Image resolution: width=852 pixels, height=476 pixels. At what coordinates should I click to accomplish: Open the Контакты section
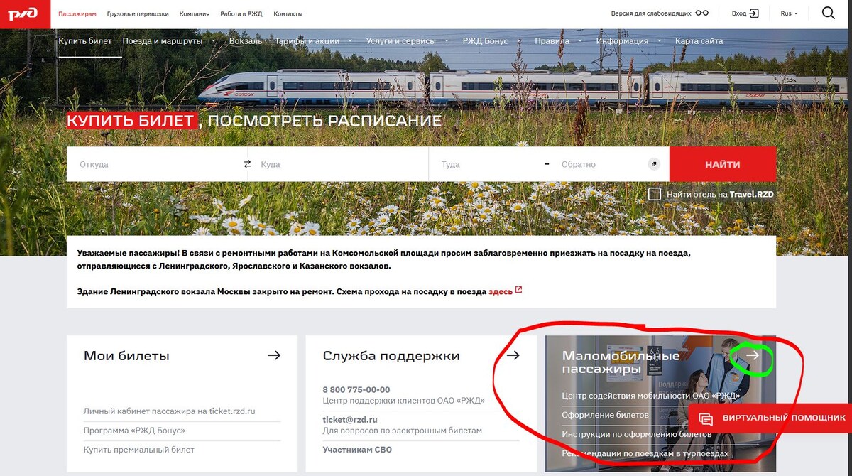[288, 13]
